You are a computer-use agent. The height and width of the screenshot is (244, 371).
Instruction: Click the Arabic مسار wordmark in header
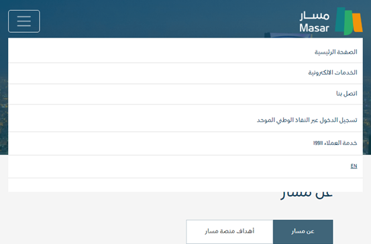pyautogui.click(x=315, y=15)
